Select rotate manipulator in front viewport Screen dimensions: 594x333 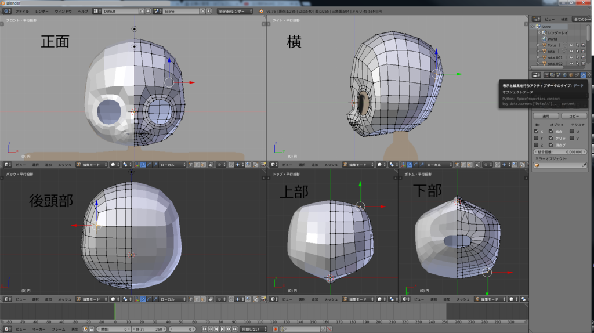(x=149, y=165)
